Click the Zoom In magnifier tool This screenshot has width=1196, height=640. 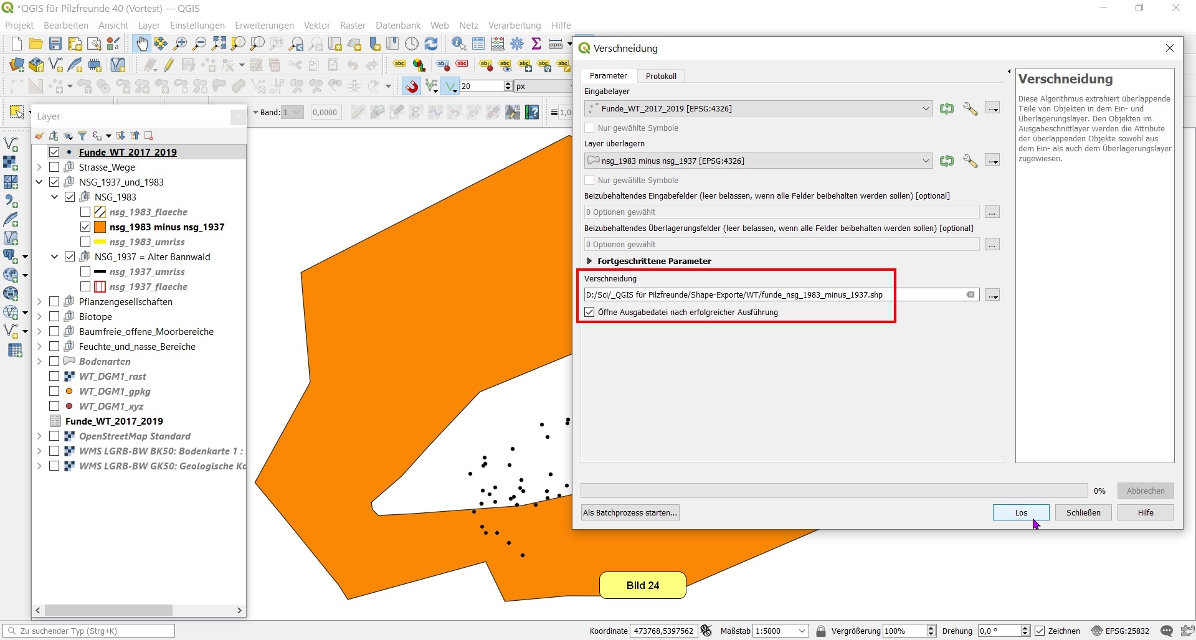[x=180, y=44]
